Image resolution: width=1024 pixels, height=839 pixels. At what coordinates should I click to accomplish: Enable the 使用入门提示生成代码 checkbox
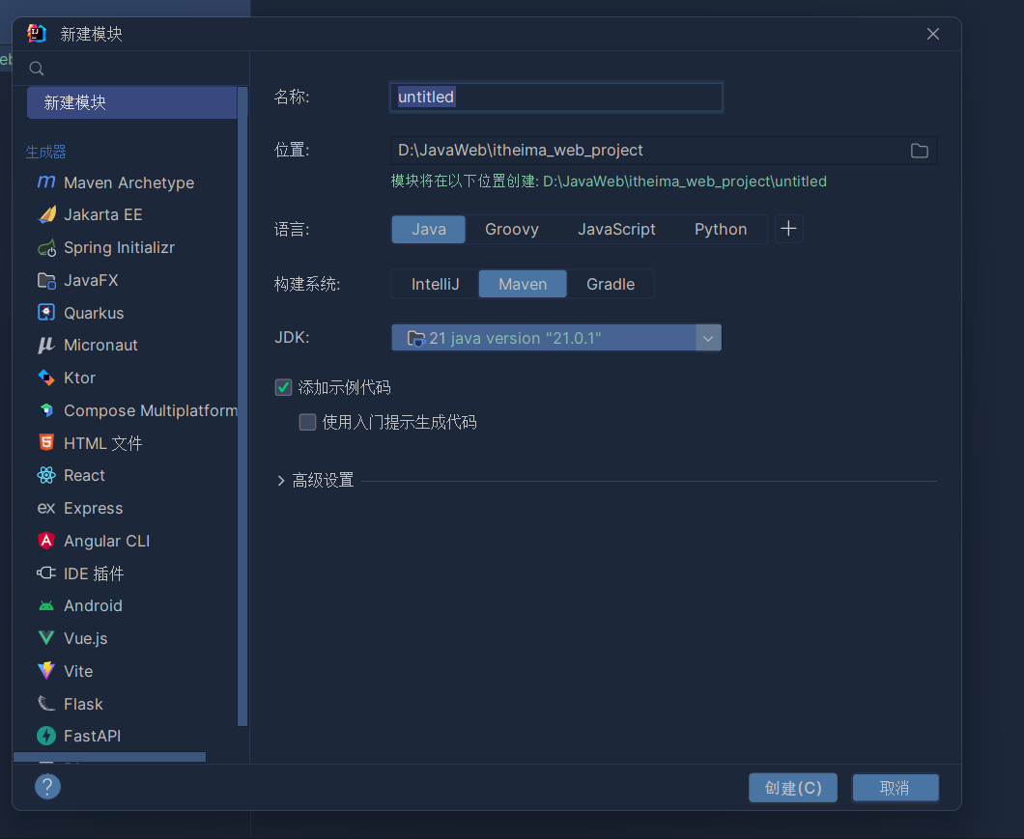click(x=307, y=422)
